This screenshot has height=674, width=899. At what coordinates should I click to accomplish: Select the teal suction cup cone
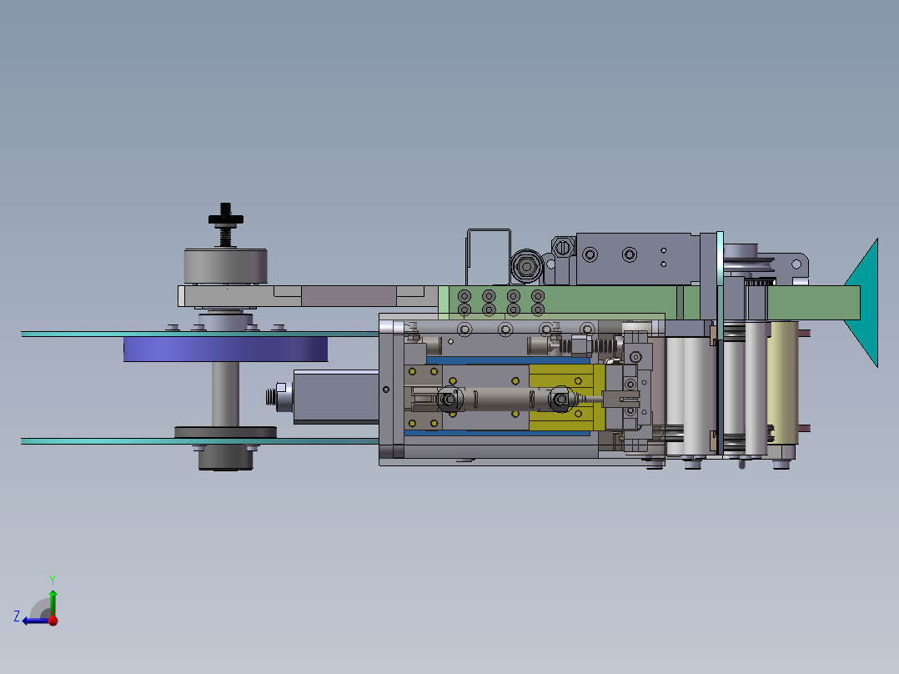[862, 303]
